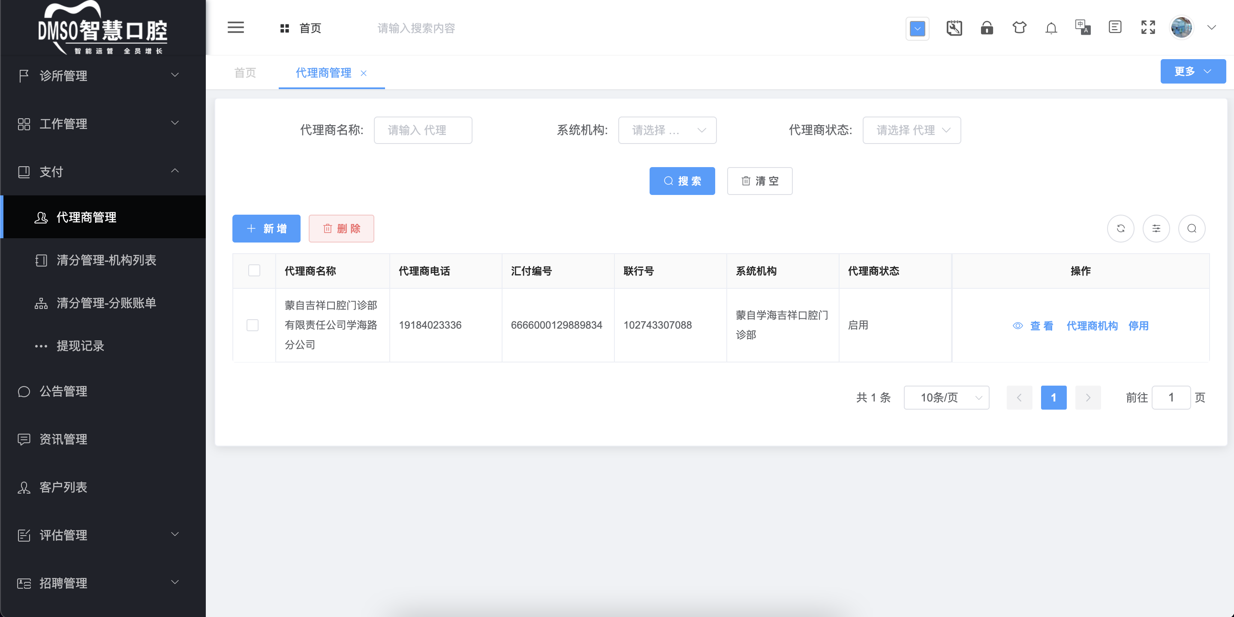Click the home grid icon beside 首页
The height and width of the screenshot is (617, 1234).
pyautogui.click(x=285, y=28)
